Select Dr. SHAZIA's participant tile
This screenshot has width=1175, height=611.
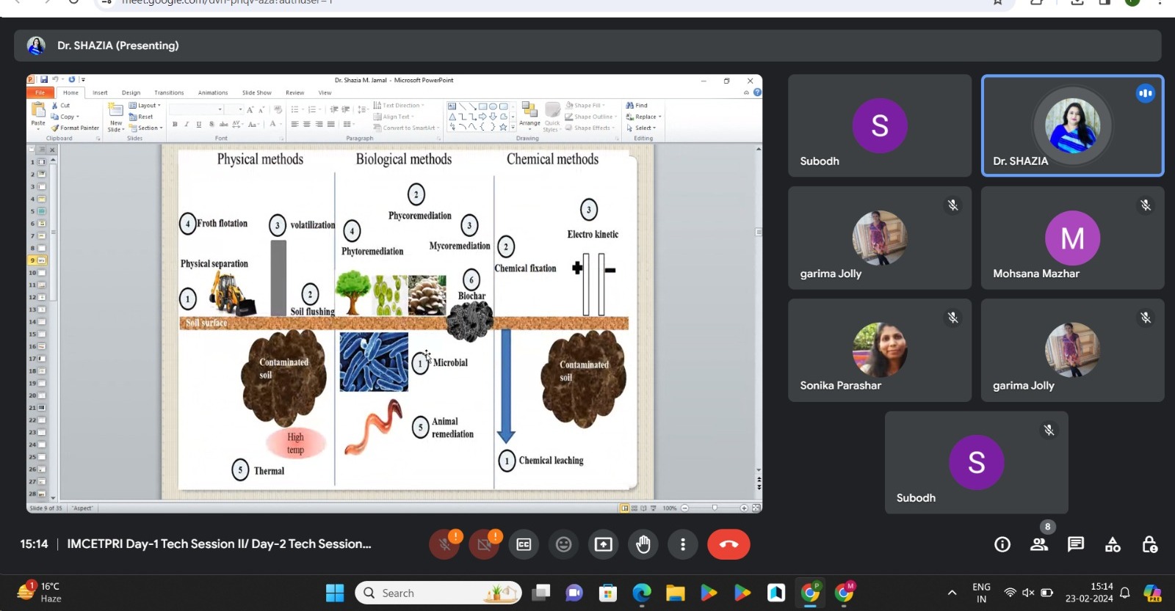coord(1072,126)
